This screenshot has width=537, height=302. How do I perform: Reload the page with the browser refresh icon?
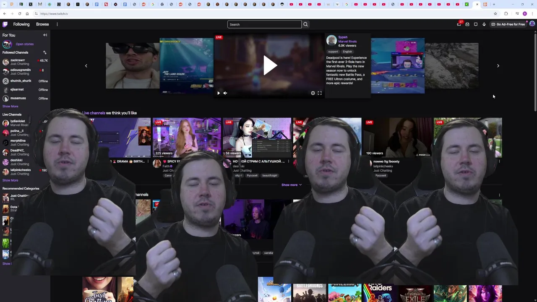[19, 13]
